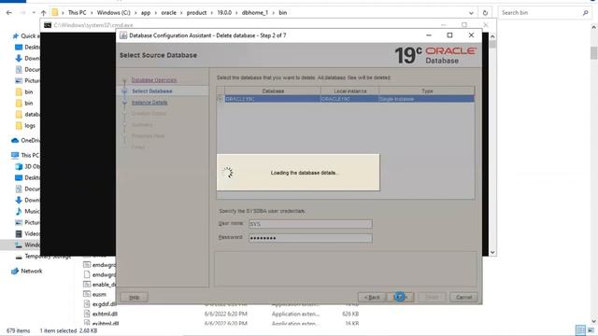Select 'product' in the address path

pyautogui.click(x=196, y=12)
